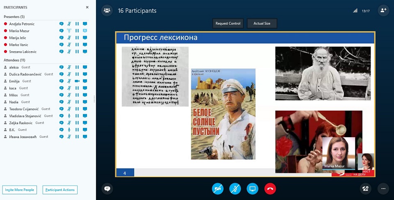The width and height of the screenshot is (394, 200).
Task: Click Invite More People button
Action: [20, 190]
